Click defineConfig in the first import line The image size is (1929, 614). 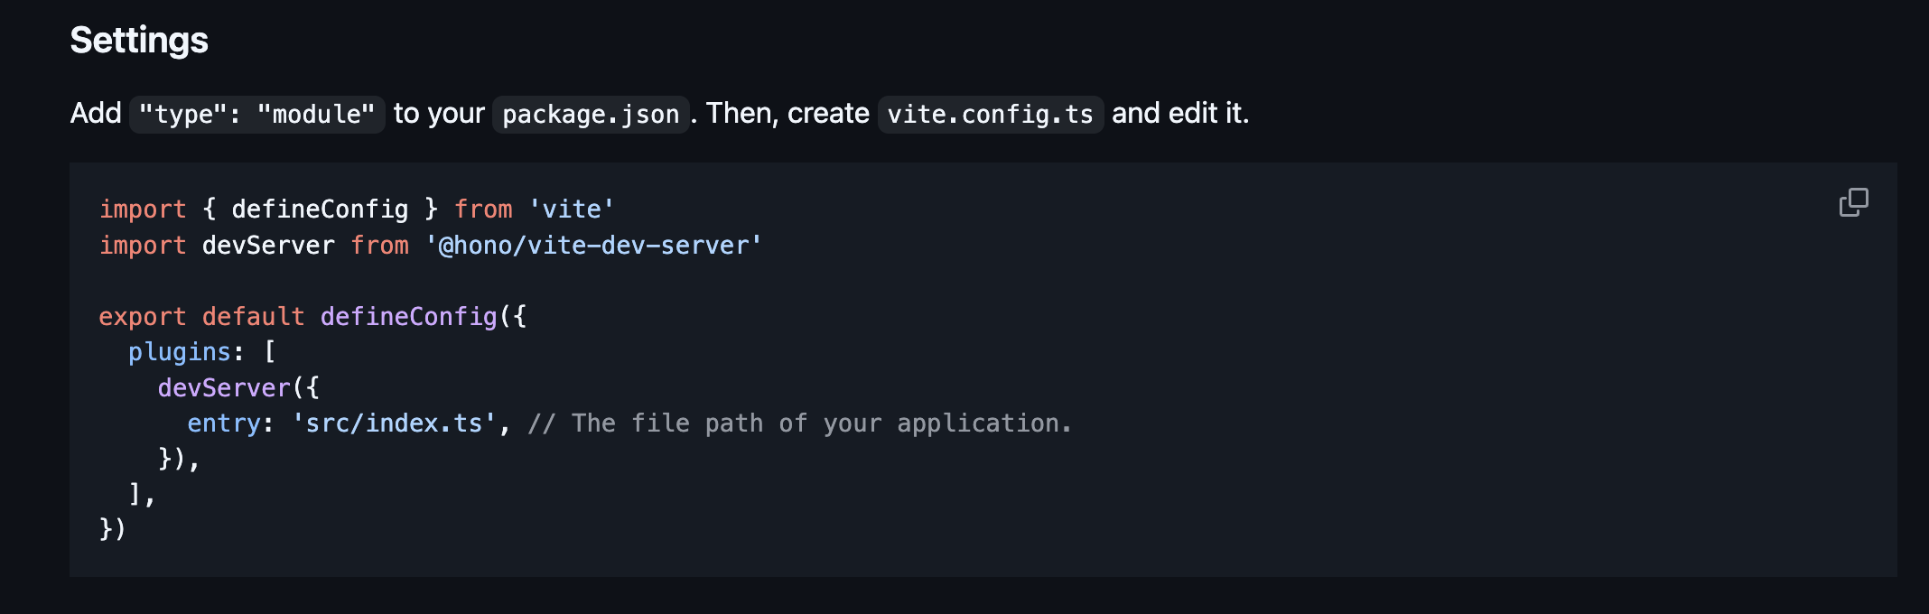point(320,209)
